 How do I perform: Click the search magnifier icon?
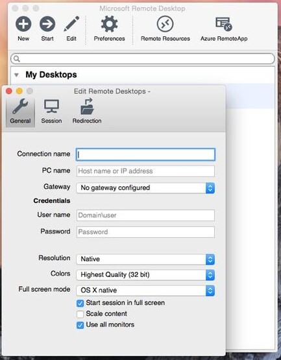(16, 59)
